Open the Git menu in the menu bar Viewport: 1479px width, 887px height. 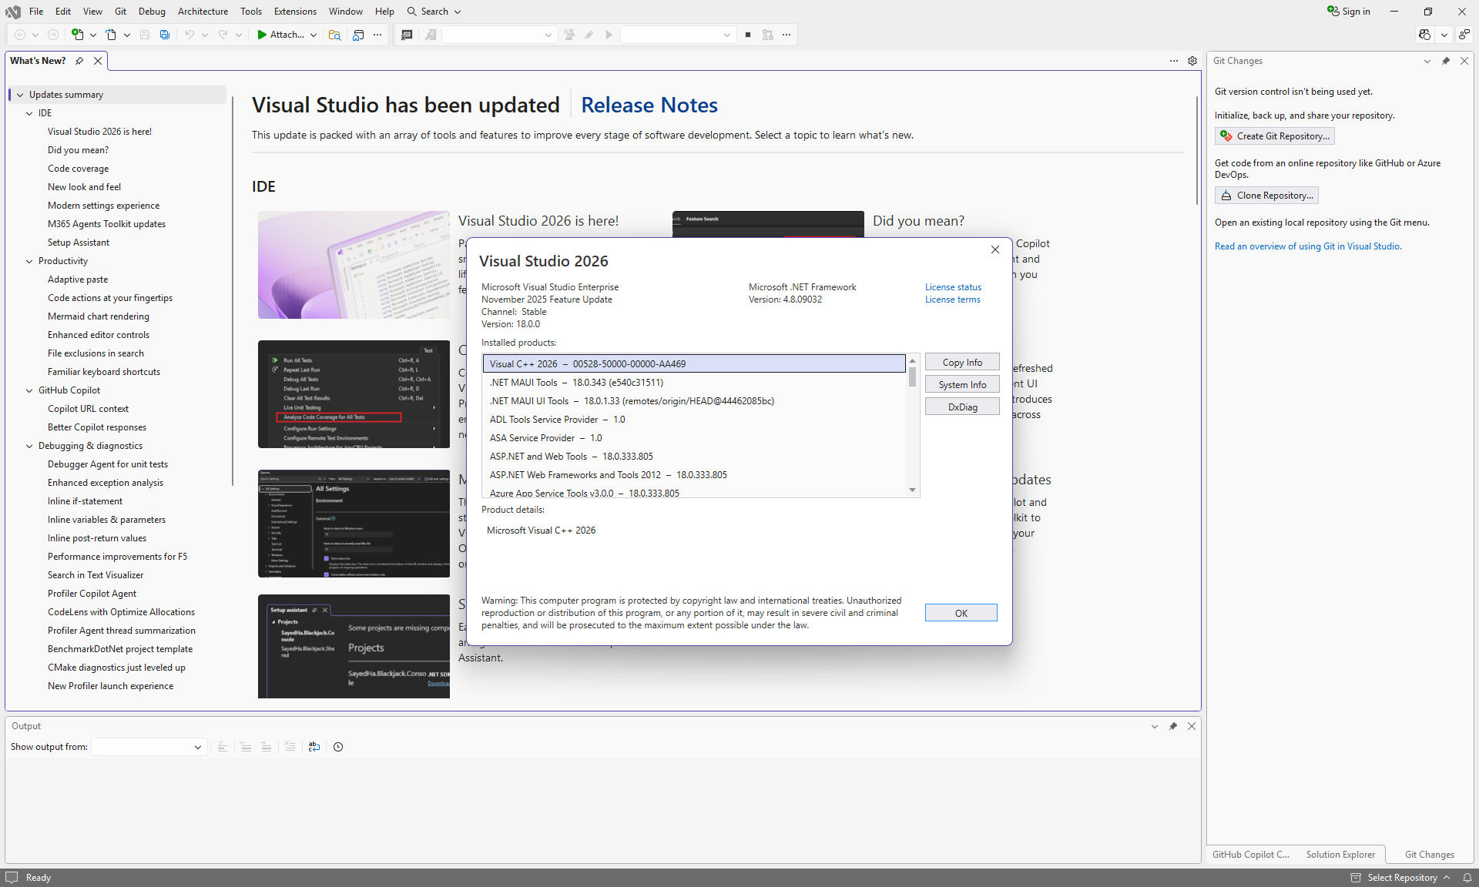tap(120, 11)
